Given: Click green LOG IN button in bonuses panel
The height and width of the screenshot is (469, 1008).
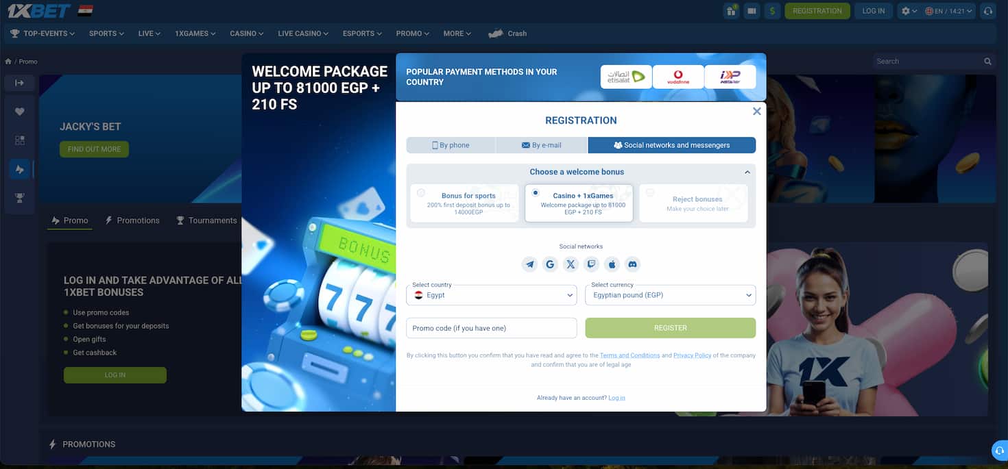Looking at the screenshot, I should (x=115, y=375).
